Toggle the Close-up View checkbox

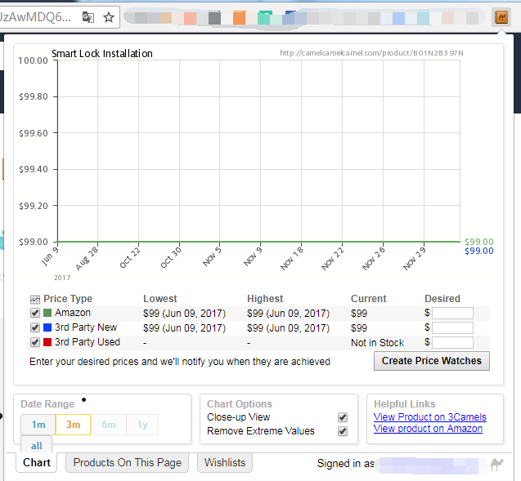(343, 417)
